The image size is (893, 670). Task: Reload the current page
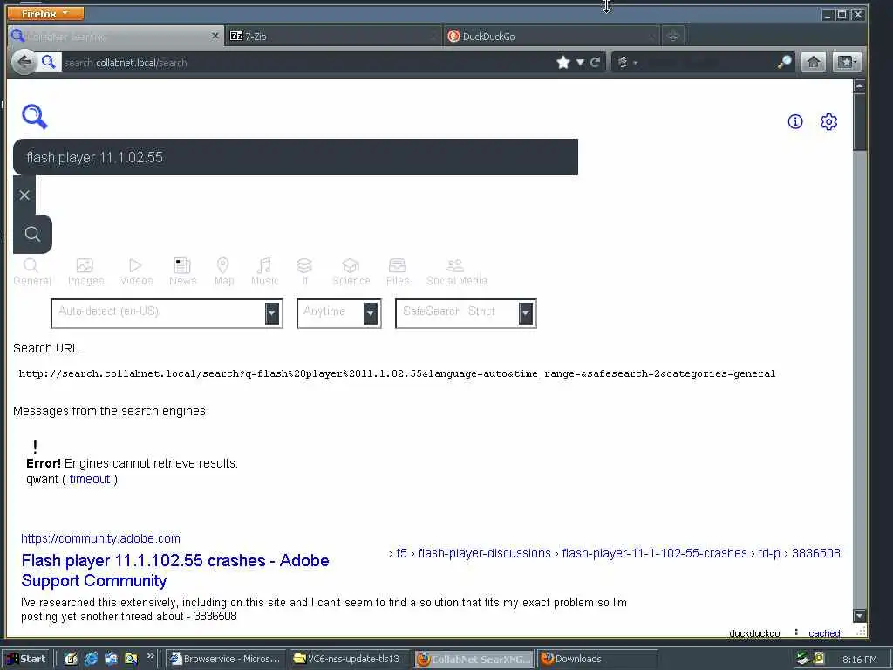(x=595, y=63)
